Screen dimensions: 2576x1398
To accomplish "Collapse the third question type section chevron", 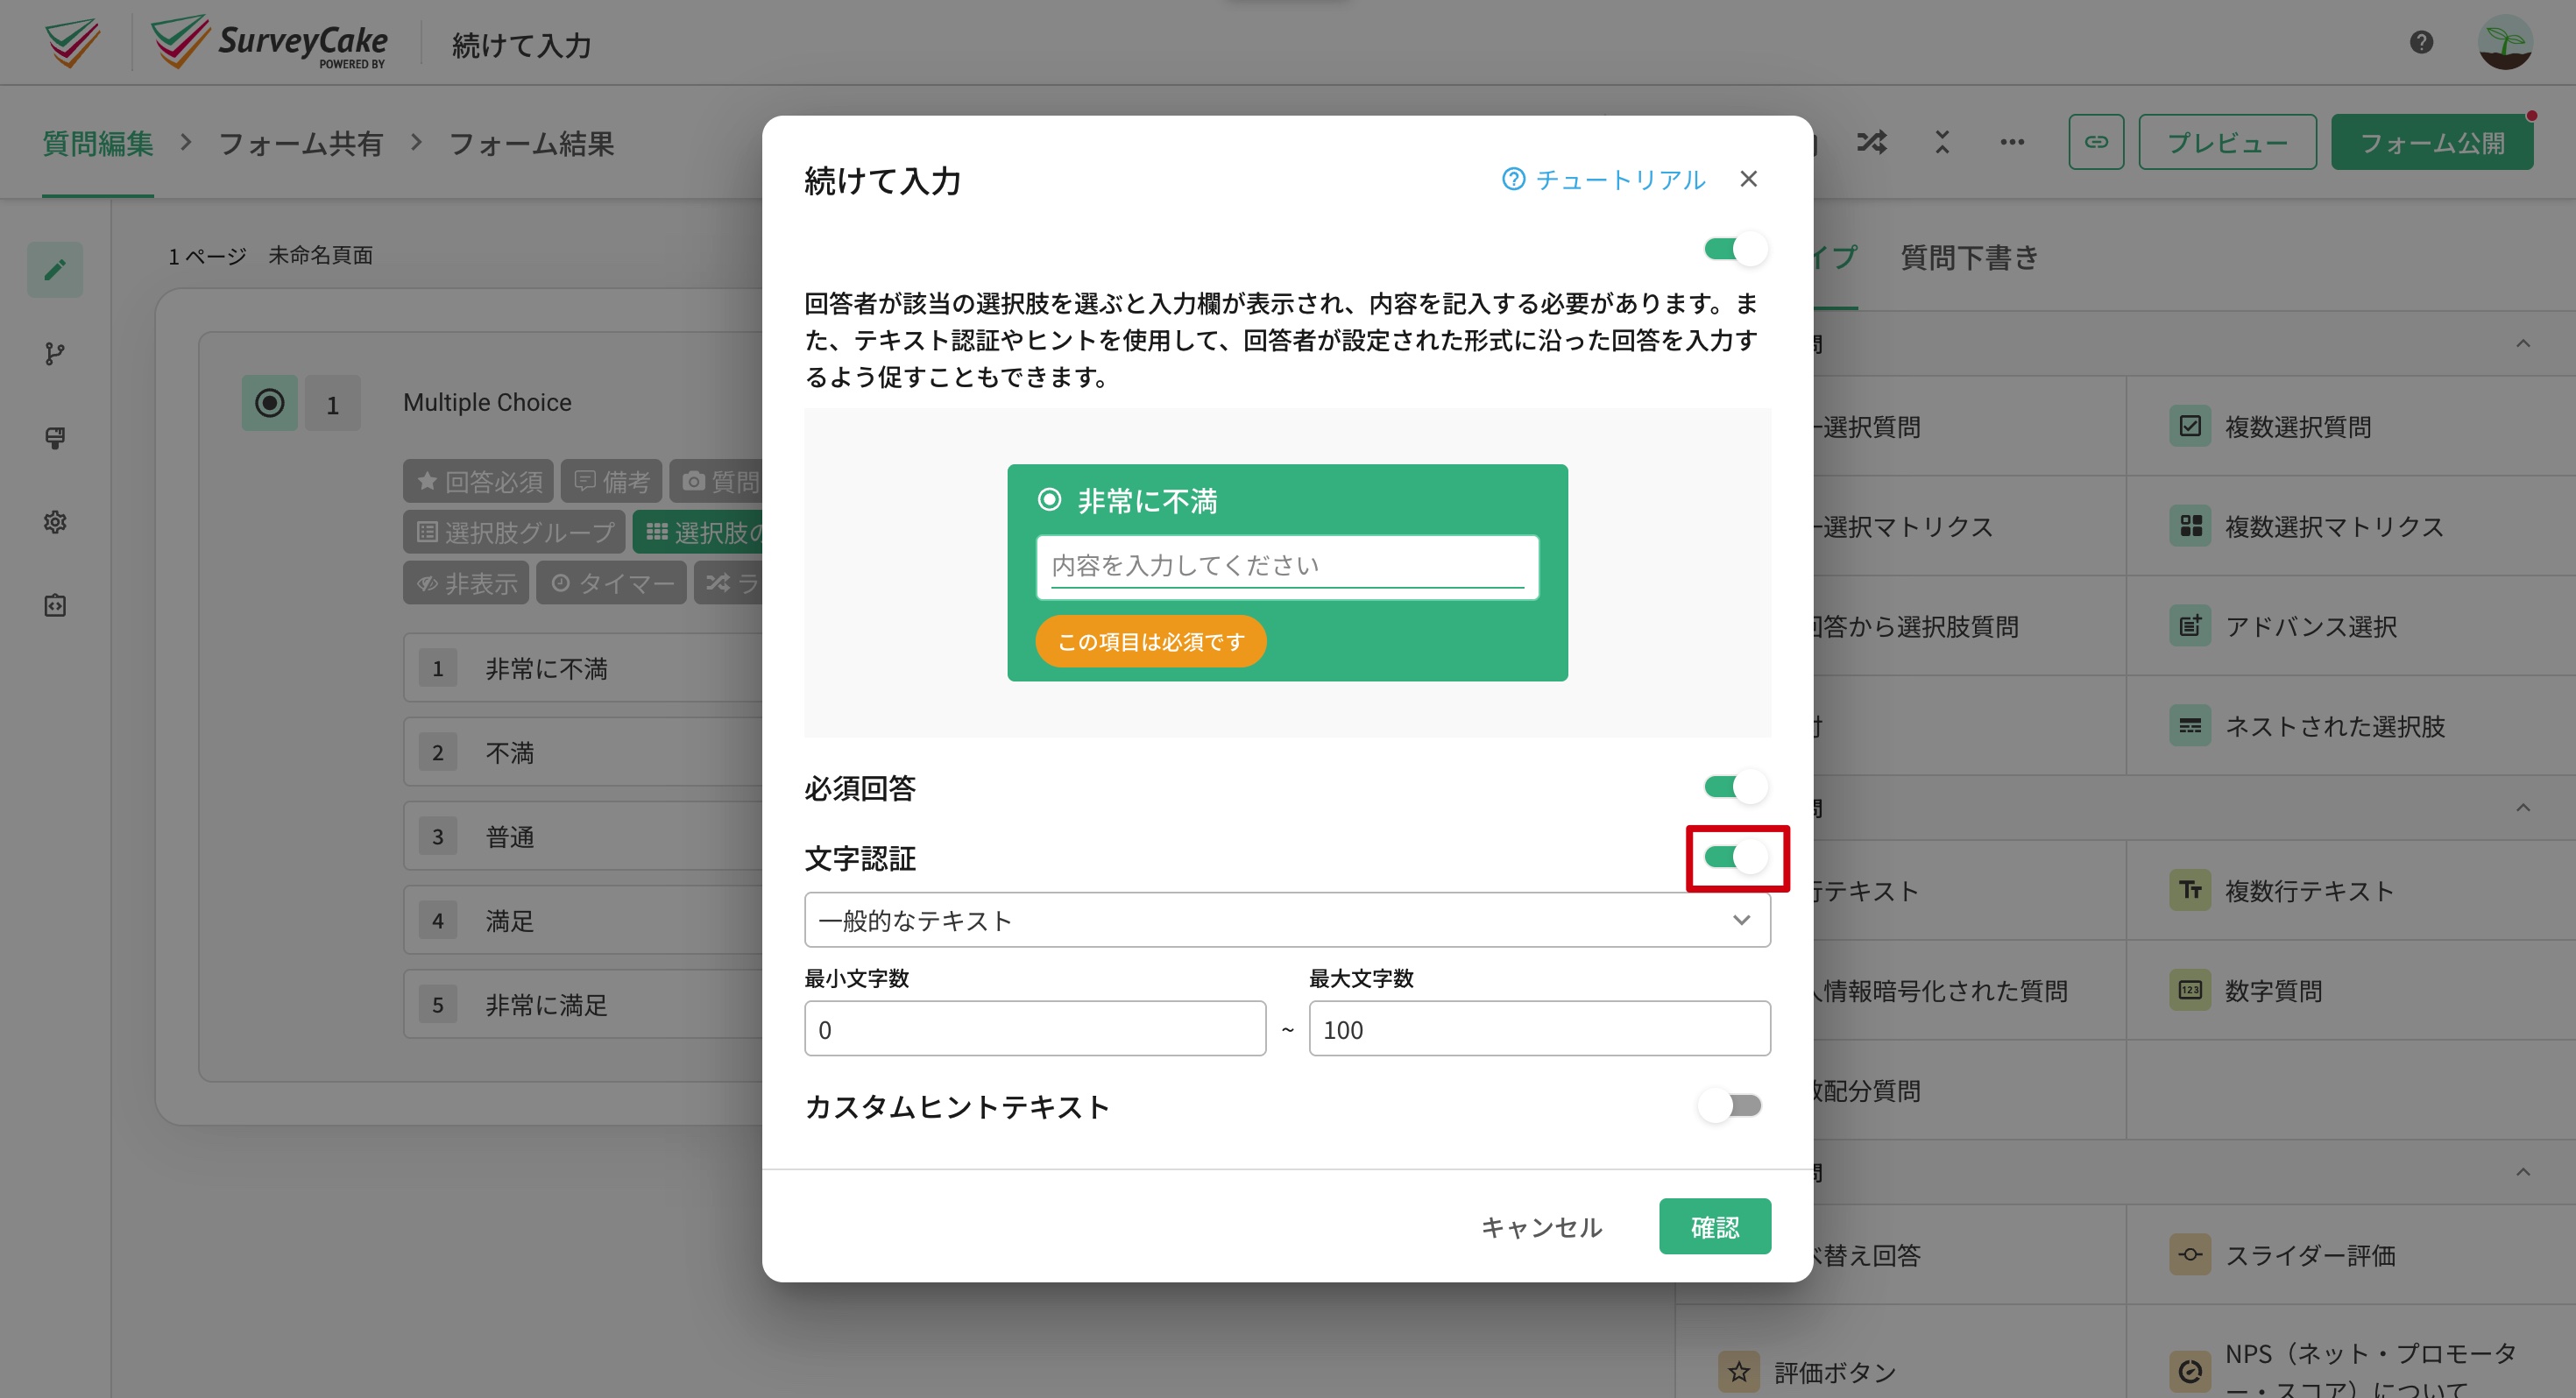I will coord(2523,1171).
